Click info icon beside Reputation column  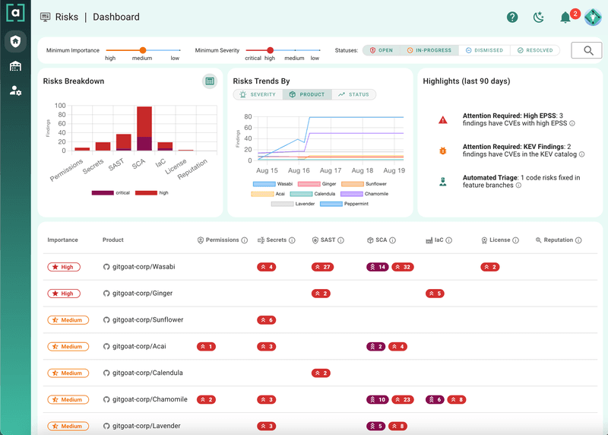click(578, 240)
